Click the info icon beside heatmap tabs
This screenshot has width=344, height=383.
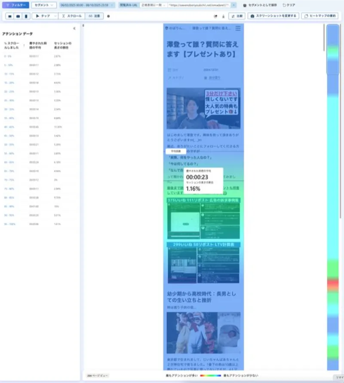coord(108,16)
